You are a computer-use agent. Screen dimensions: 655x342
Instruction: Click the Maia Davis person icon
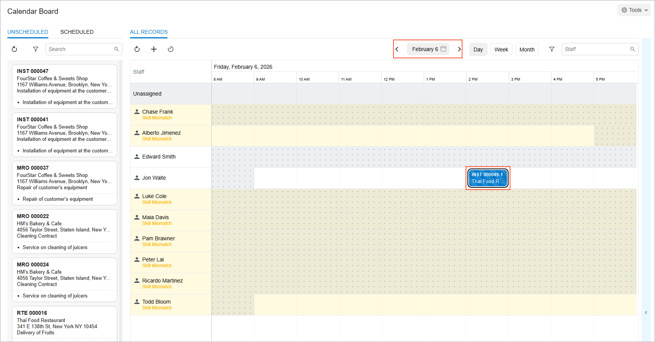point(137,217)
